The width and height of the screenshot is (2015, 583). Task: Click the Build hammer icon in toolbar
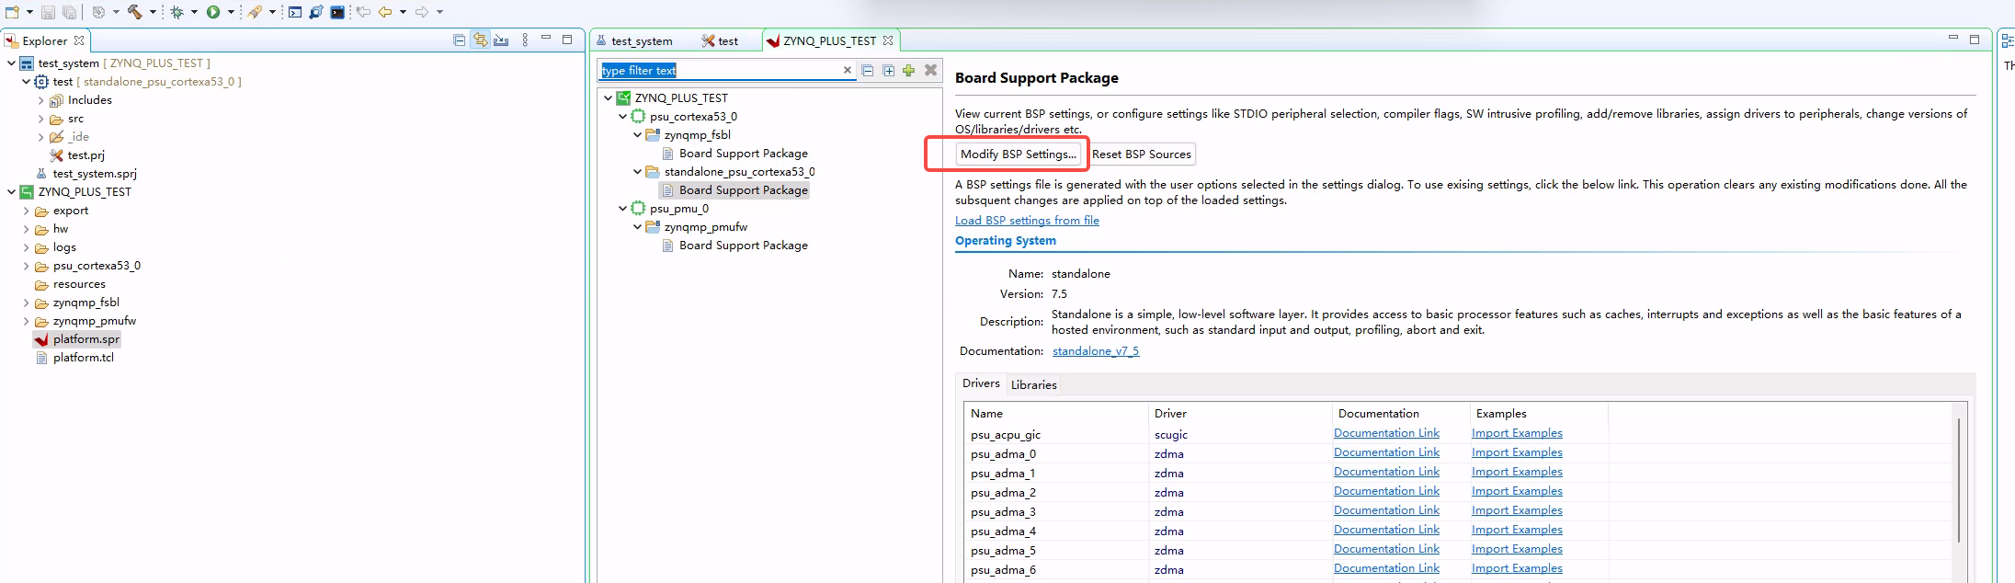[x=135, y=12]
